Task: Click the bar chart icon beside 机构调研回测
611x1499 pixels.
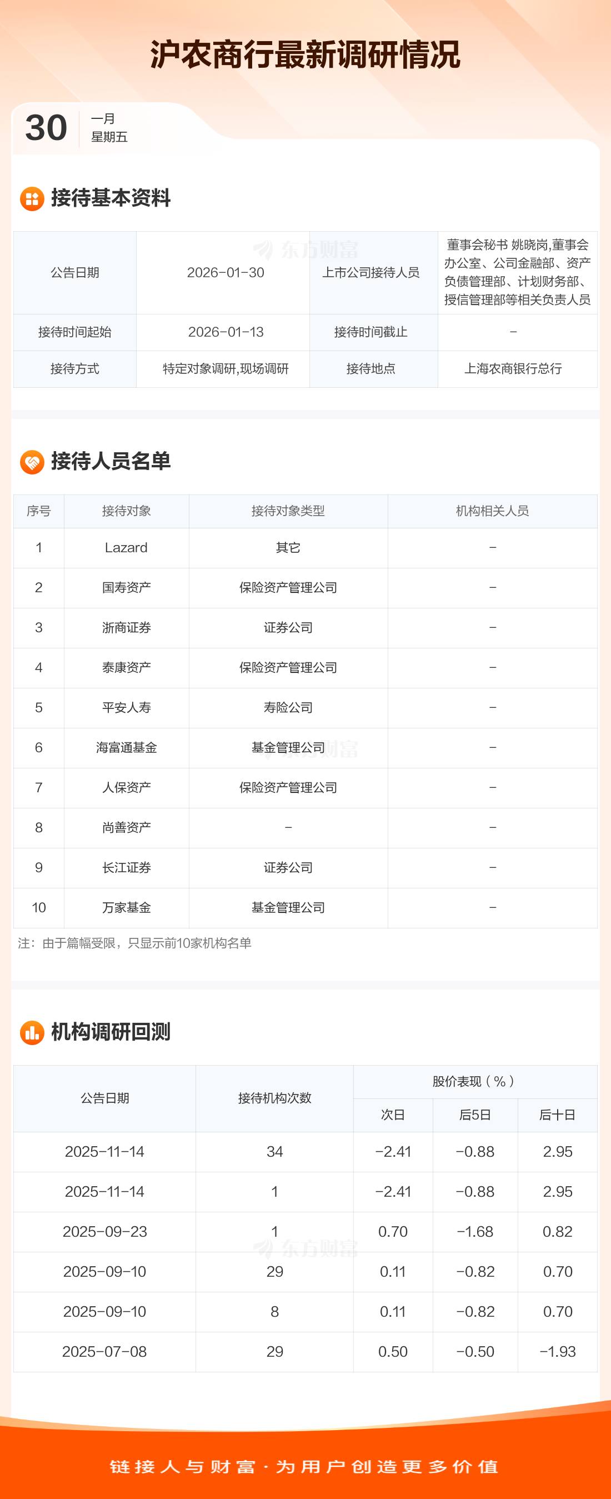Action: click(x=32, y=1033)
